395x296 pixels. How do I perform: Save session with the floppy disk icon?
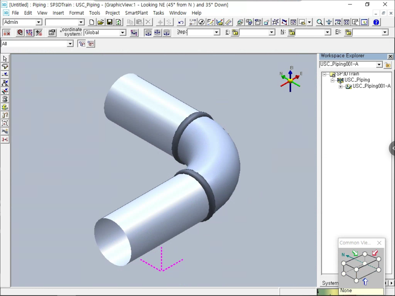click(110, 22)
